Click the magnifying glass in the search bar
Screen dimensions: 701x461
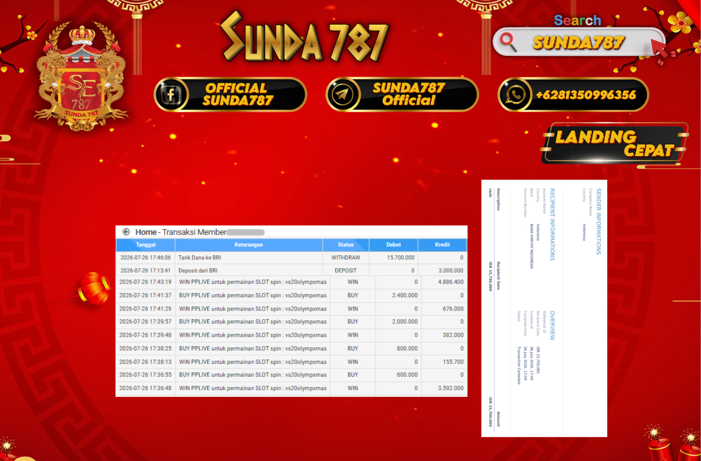point(508,41)
